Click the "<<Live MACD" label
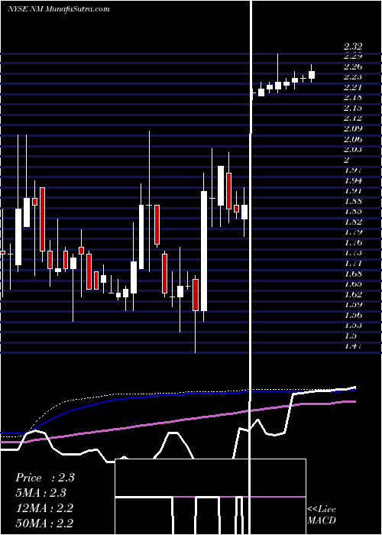The width and height of the screenshot is (382, 535). [322, 515]
